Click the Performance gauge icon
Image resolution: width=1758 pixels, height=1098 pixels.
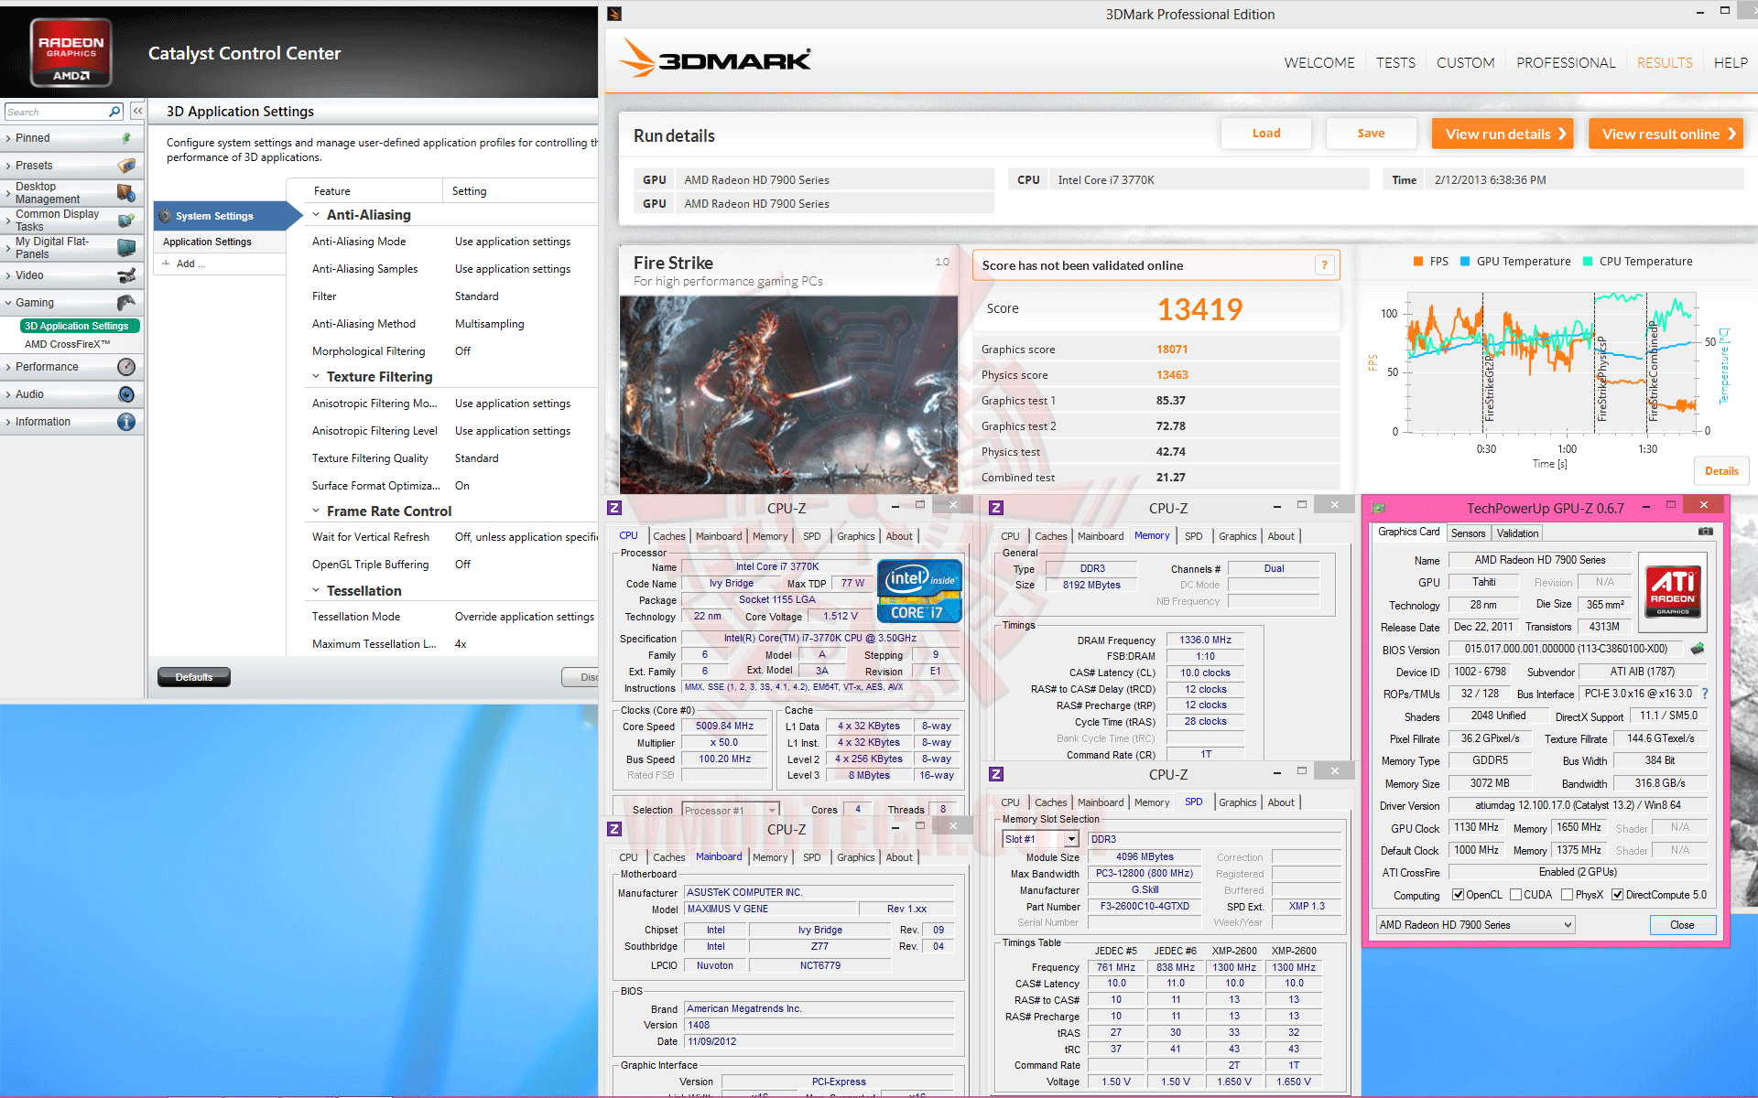pyautogui.click(x=126, y=367)
